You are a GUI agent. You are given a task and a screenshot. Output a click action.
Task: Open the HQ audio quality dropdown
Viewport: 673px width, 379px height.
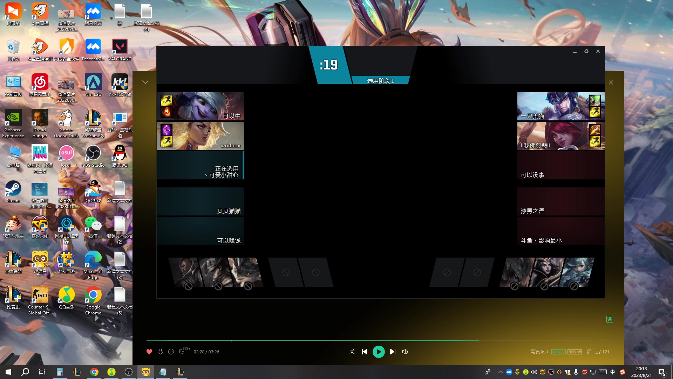[558, 352]
